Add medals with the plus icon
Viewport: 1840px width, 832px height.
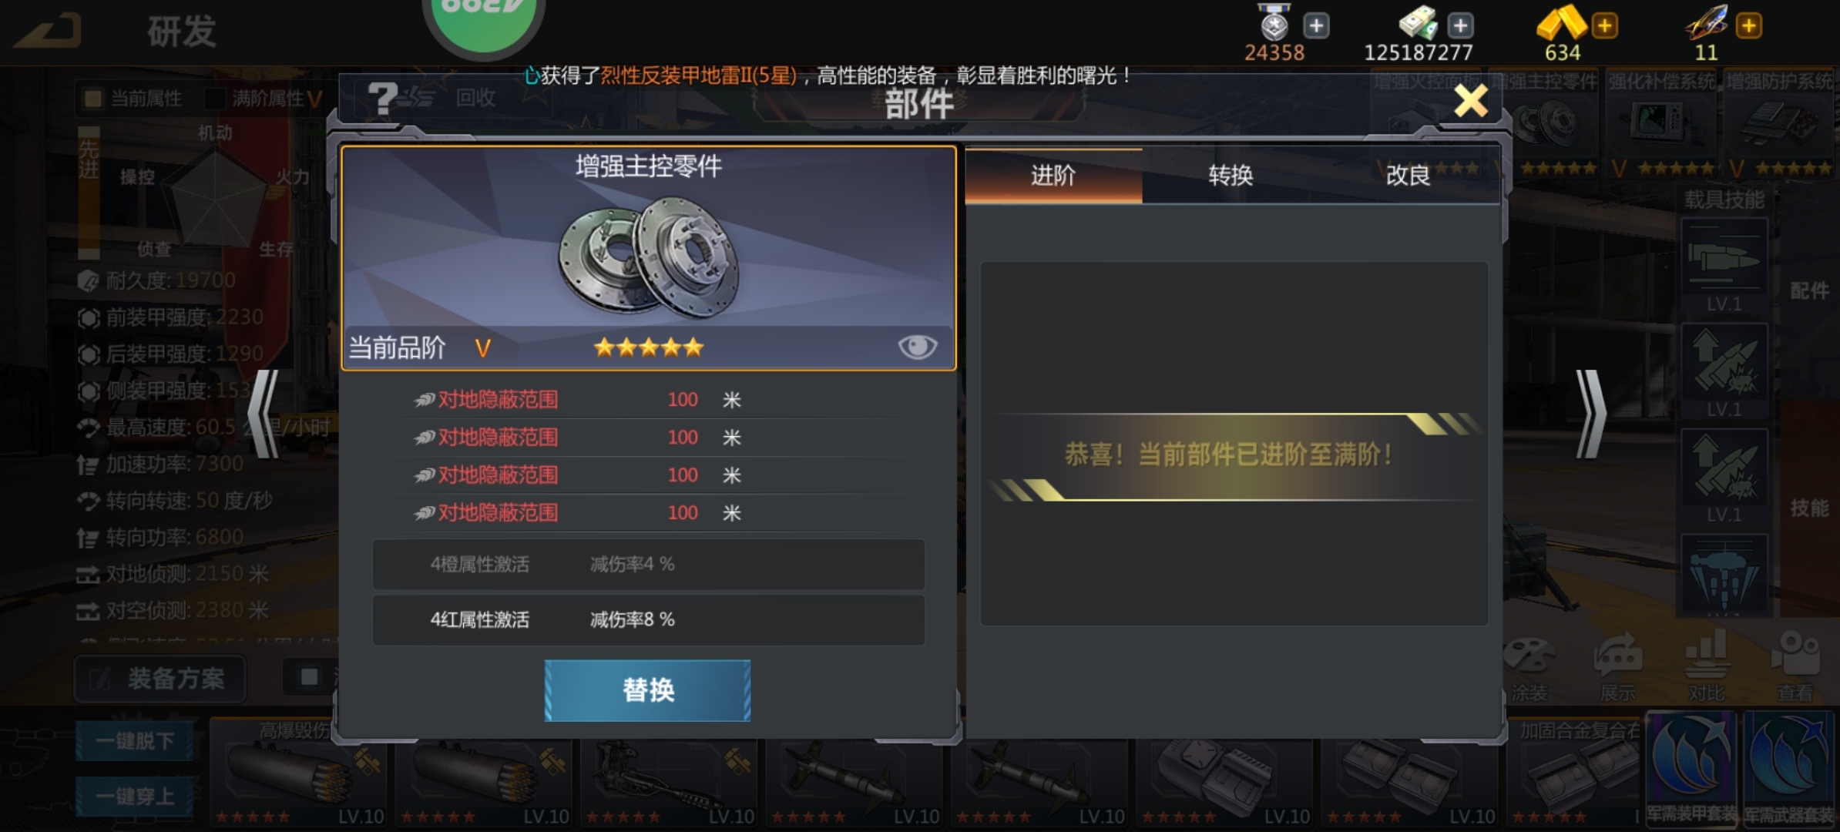click(x=1316, y=25)
